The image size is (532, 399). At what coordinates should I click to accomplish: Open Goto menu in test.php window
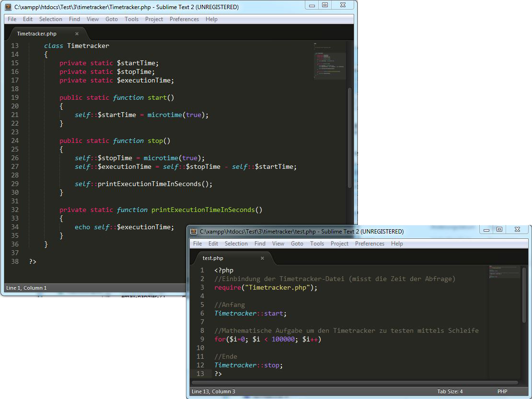pos(297,244)
